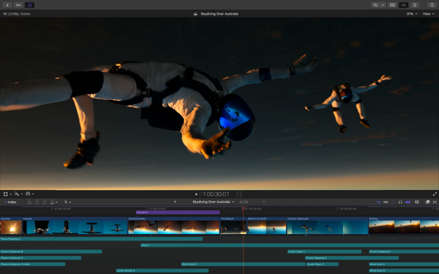Toggle the Timeline panel button in toolbar

[403, 5]
